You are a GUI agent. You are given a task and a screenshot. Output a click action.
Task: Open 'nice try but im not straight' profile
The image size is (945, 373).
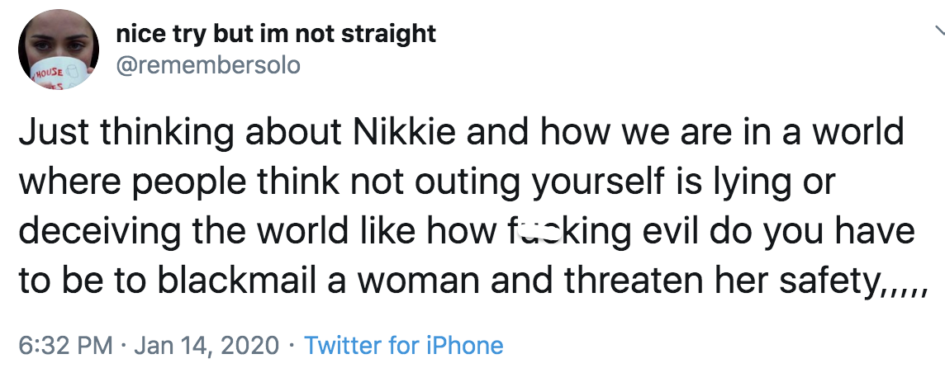[277, 34]
